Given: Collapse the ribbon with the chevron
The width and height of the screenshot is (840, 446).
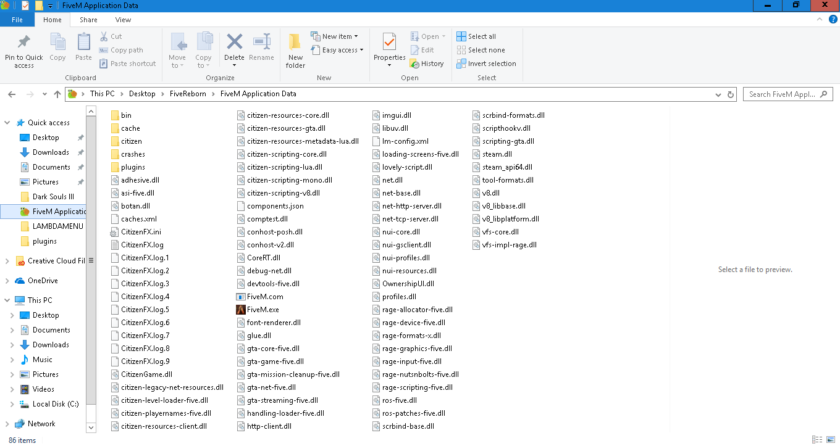Looking at the screenshot, I should pos(818,20).
